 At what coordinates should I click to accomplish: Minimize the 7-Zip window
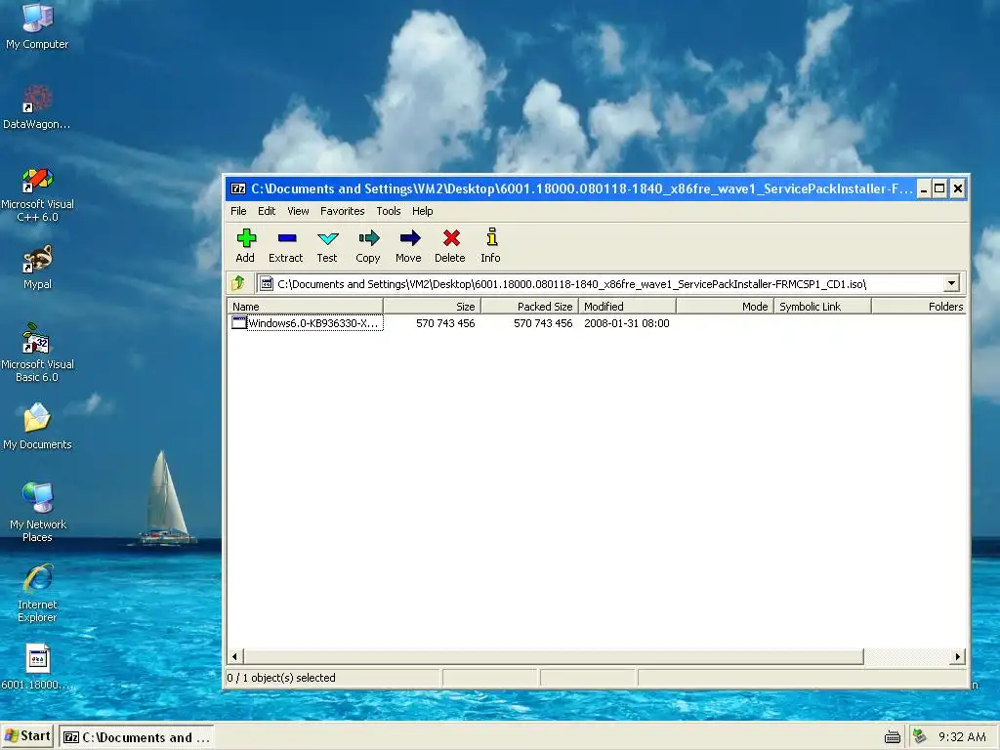click(x=923, y=188)
